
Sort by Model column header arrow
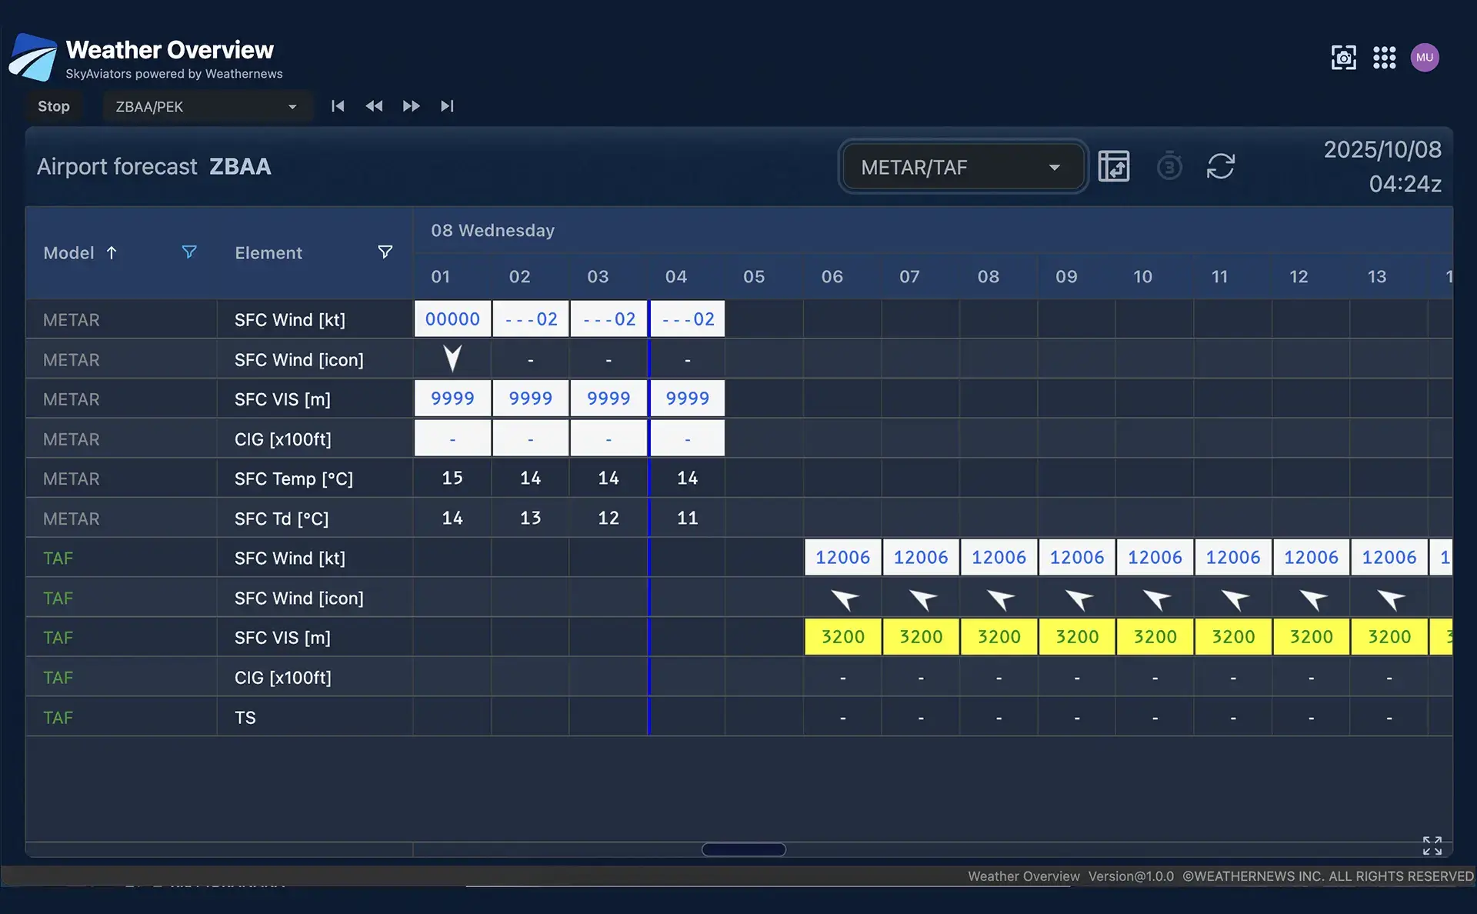[112, 252]
